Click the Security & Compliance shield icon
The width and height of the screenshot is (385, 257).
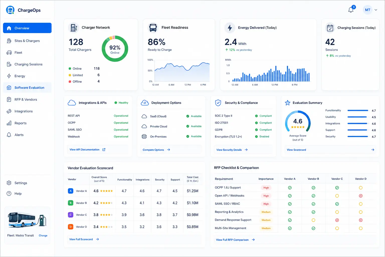(218, 103)
